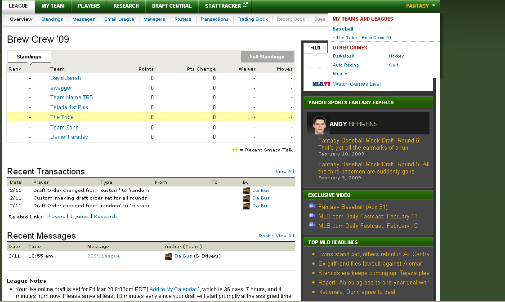The image size is (505, 302).
Task: Click Andy Behrens photo thumbnail
Action: tap(319, 124)
